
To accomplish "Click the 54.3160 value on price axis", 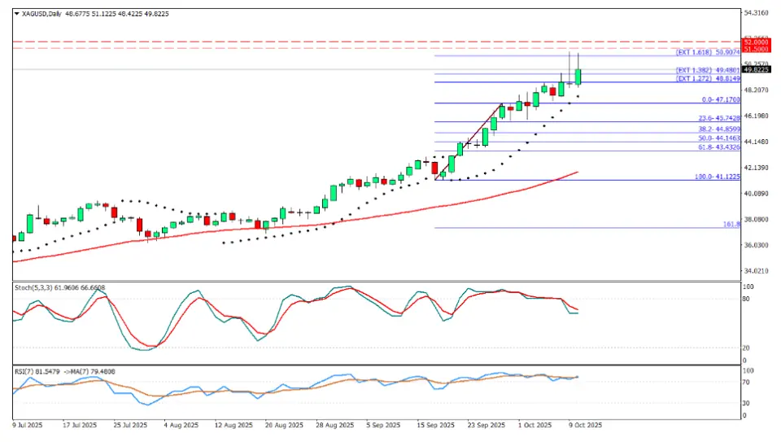I will point(757,13).
